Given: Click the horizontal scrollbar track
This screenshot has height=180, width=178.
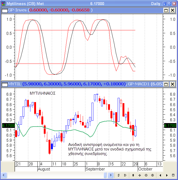Looking at the screenshot, I should click(53, 175).
